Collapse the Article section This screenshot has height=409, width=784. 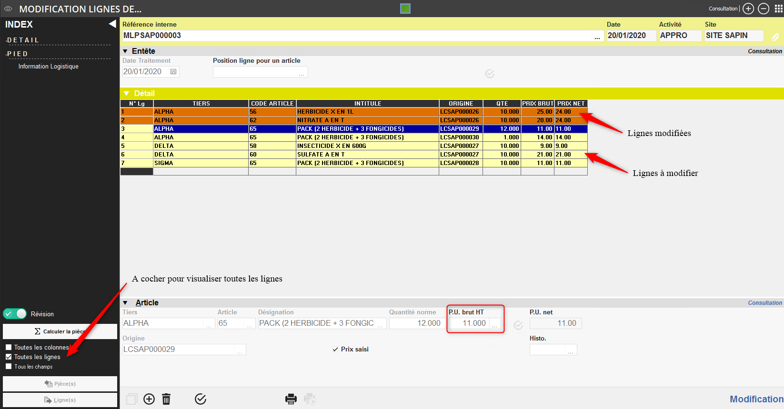pyautogui.click(x=125, y=302)
